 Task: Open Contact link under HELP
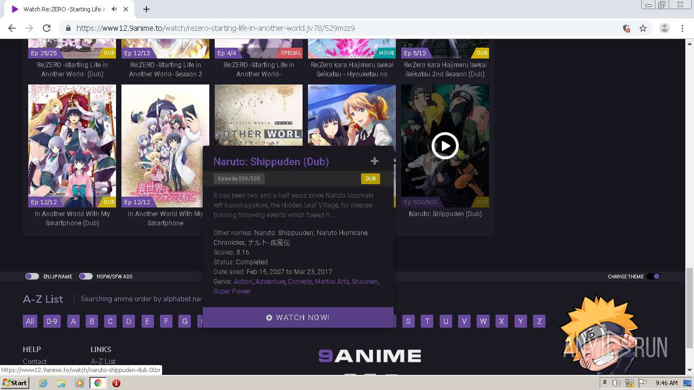(35, 361)
